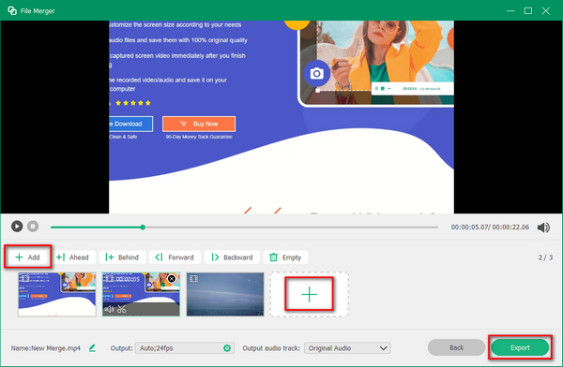Insert a clip Ahead of the selection
This screenshot has height=367, width=563.
coord(73,257)
